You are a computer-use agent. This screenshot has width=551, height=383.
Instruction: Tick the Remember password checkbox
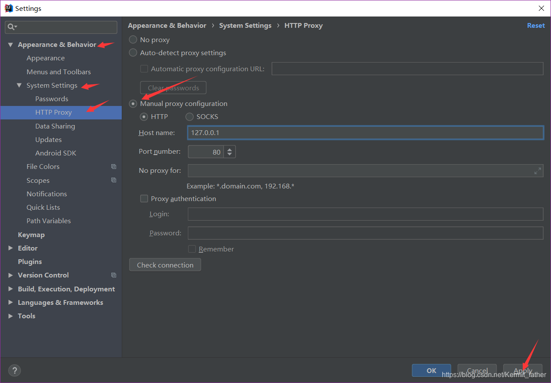point(192,249)
